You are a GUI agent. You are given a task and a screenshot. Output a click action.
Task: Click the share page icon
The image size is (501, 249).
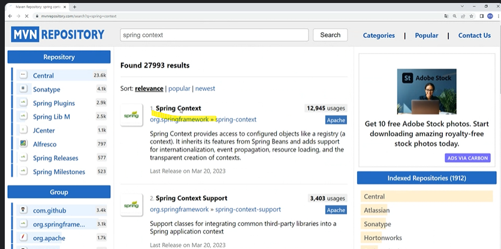(x=463, y=16)
